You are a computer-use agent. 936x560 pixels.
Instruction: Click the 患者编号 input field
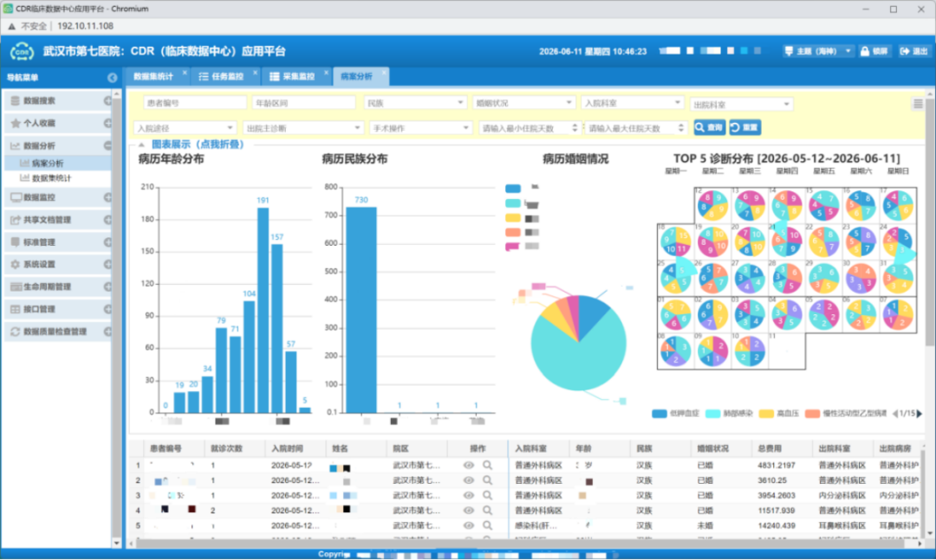click(x=195, y=103)
